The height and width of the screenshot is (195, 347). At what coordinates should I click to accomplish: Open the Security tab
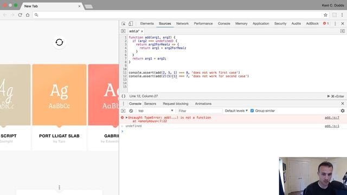pos(280,24)
